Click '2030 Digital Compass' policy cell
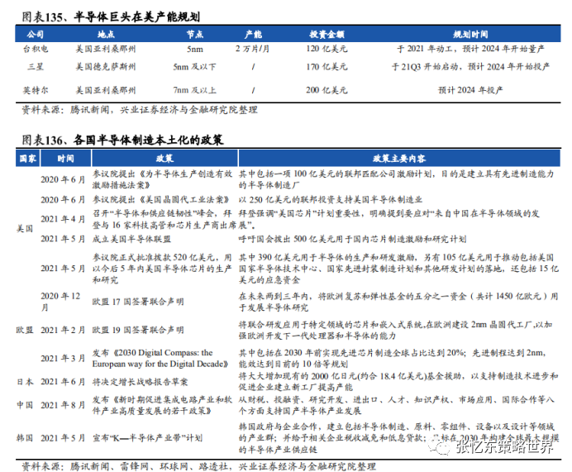 (x=160, y=358)
